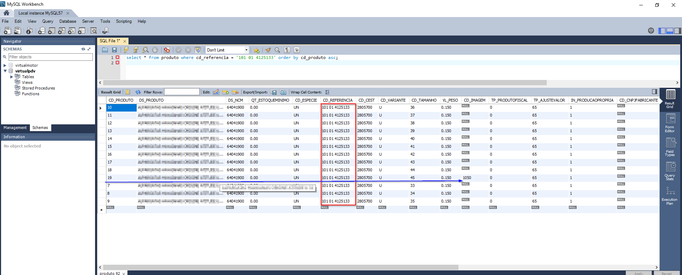Open the Database menu
This screenshot has width=682, height=275.
(68, 21)
